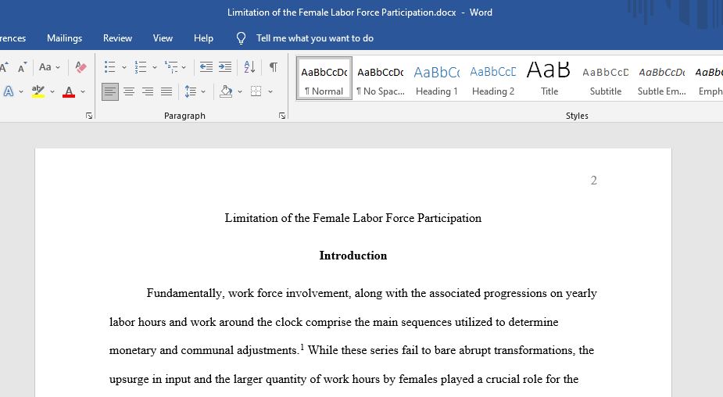Apply the Subtitle style
Viewport: 723px width, 397px height.
pos(606,78)
